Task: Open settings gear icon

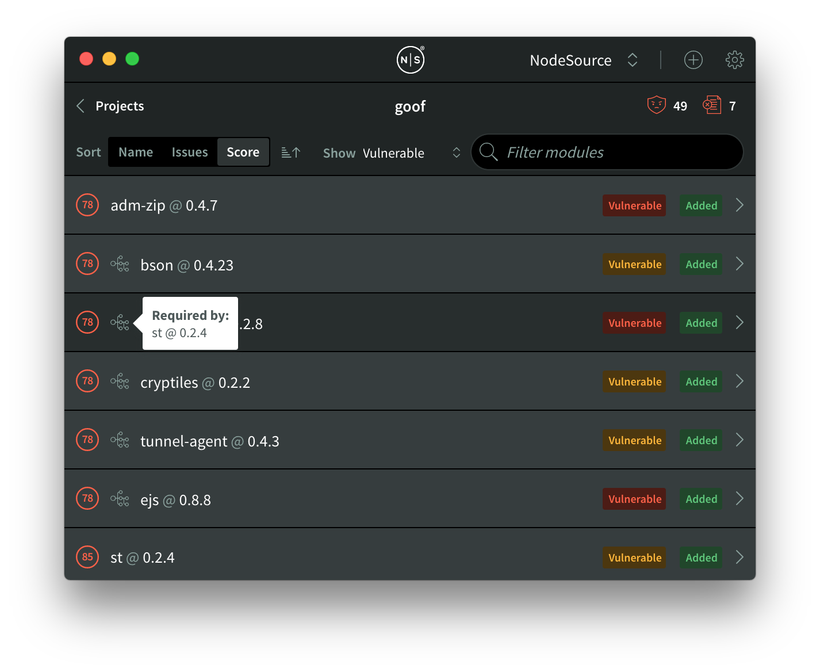Action: point(734,60)
